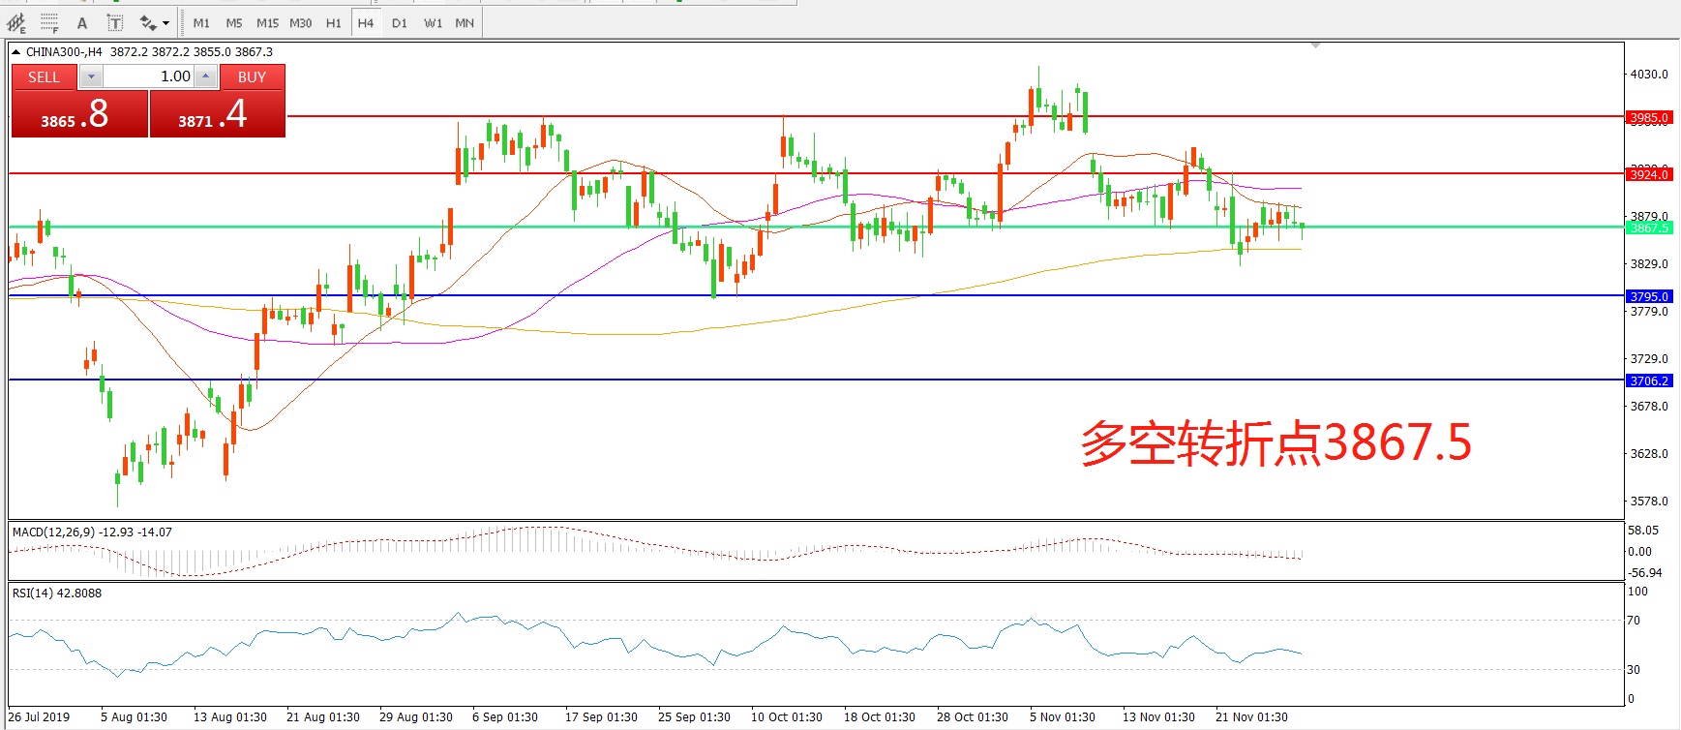Image resolution: width=1681 pixels, height=730 pixels.
Task: Click the blue 3795.0 price level label
Action: pos(1649,296)
